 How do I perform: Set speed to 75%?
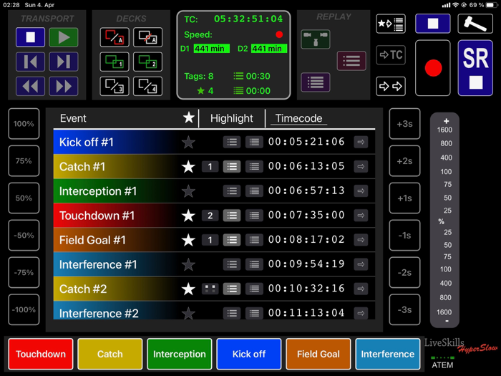coord(24,161)
